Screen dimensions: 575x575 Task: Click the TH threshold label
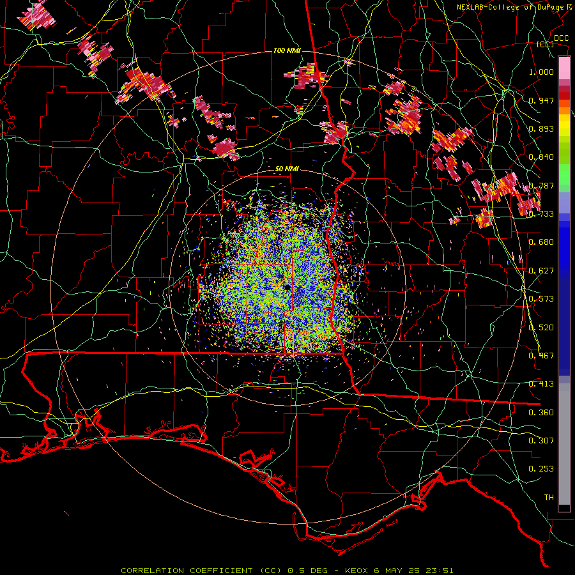tap(549, 498)
